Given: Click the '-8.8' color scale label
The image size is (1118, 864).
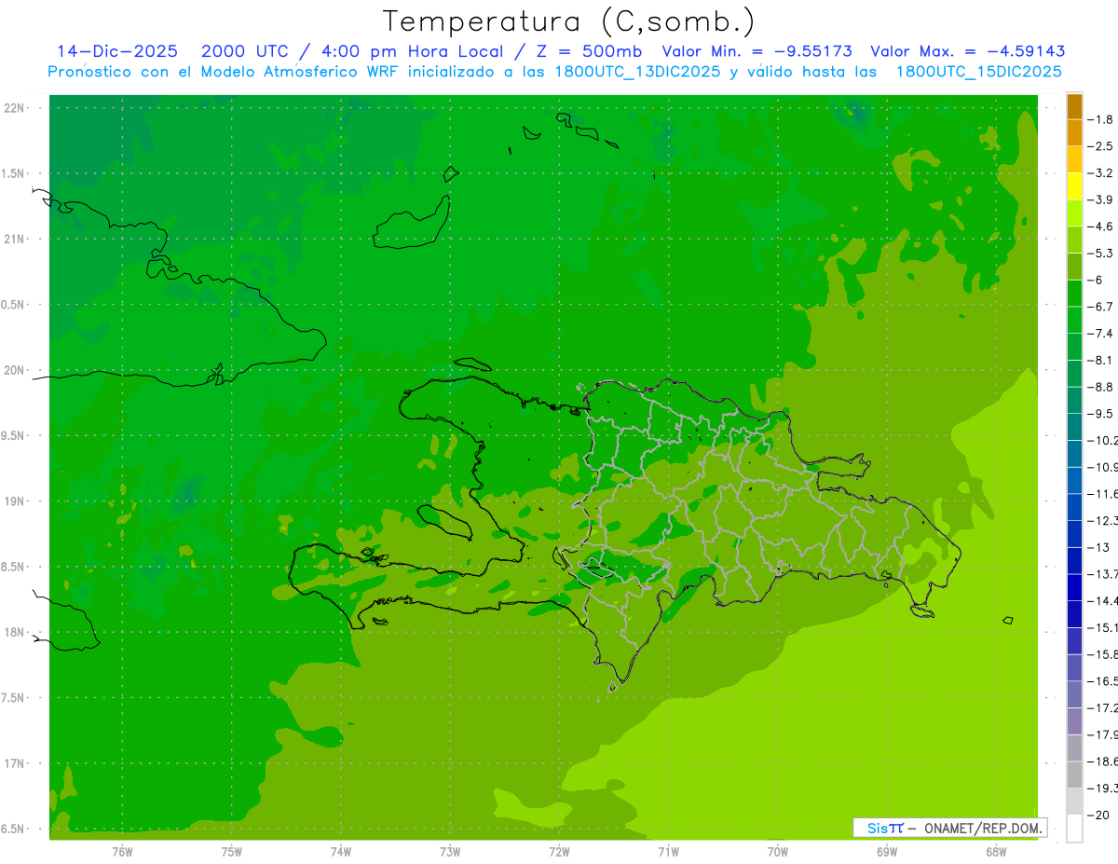Looking at the screenshot, I should point(1101,387).
